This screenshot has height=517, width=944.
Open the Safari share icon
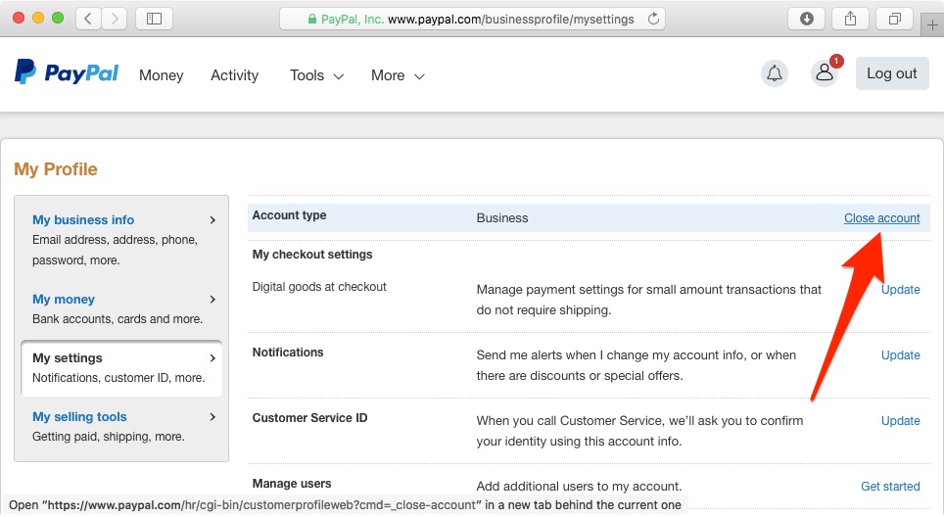(850, 19)
